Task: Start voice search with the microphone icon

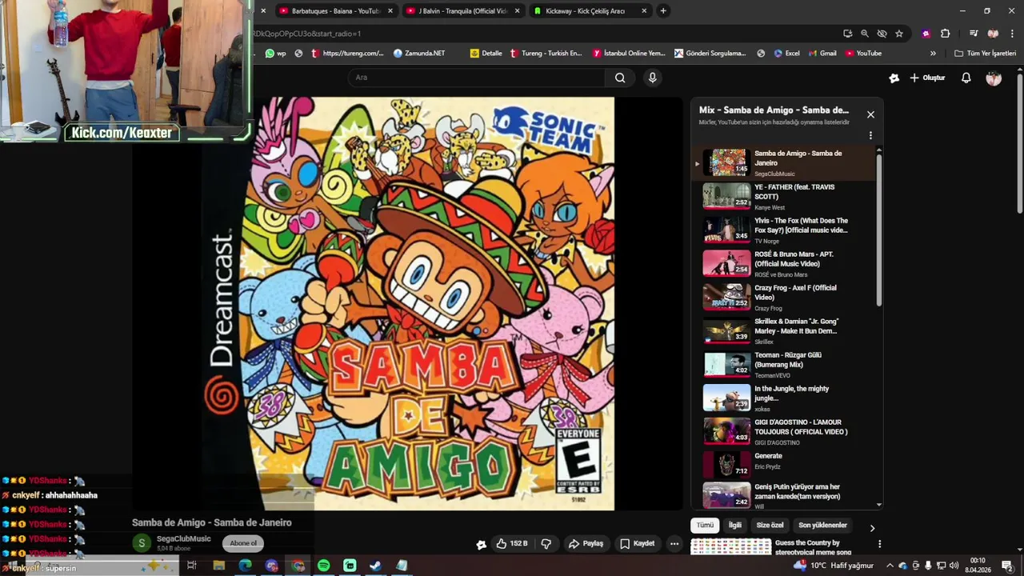Action: click(x=653, y=78)
